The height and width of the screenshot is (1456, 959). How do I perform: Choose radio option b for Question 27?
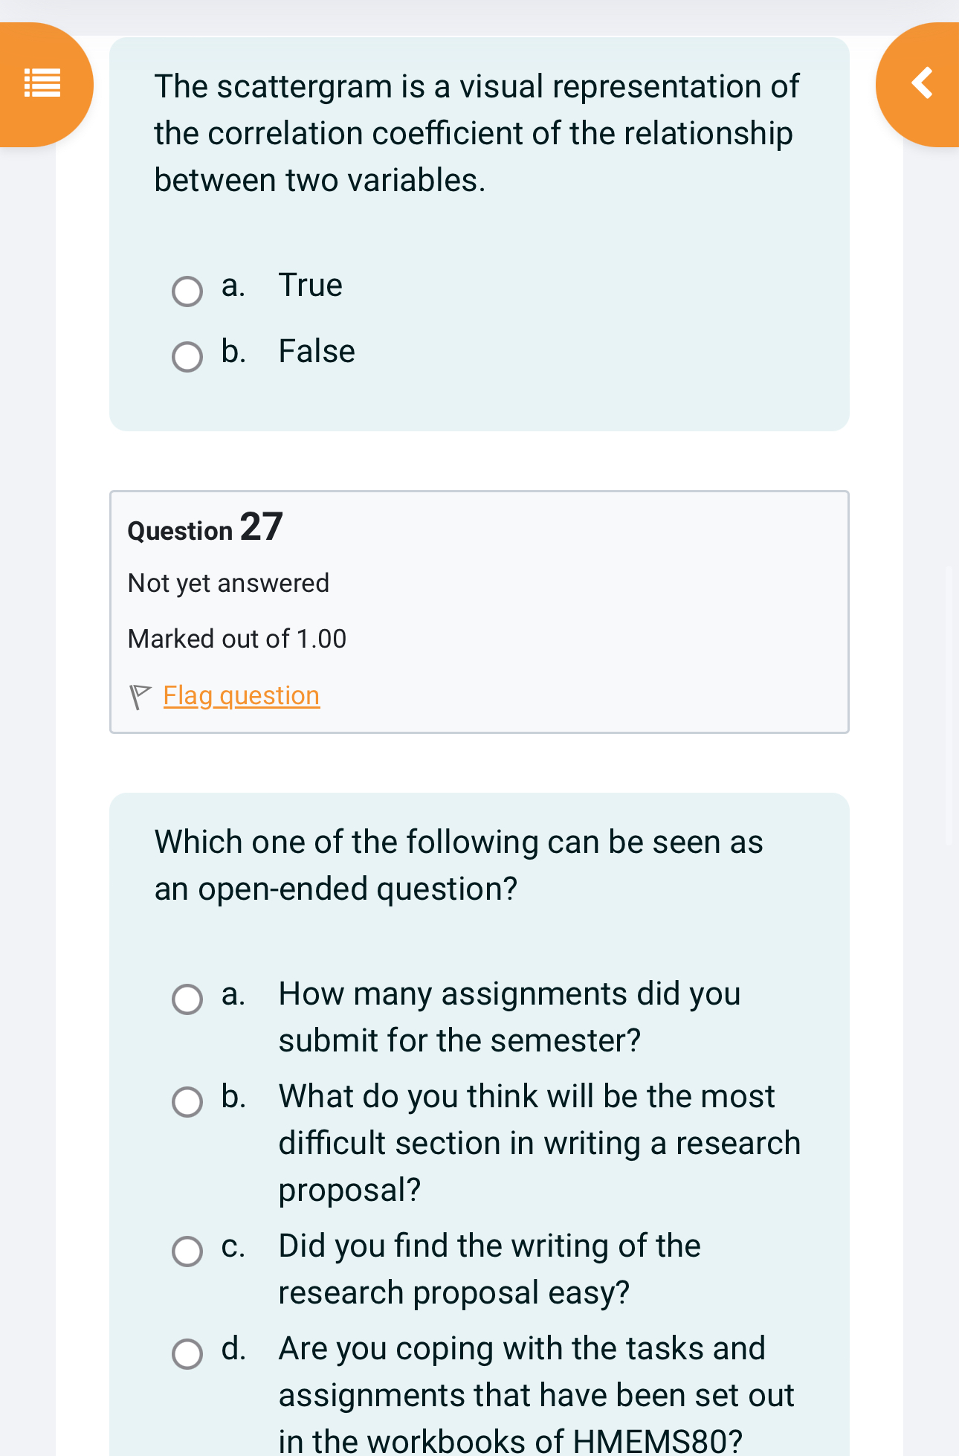coord(187,1102)
